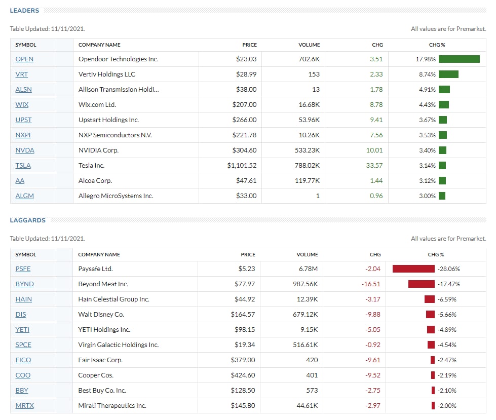The image size is (496, 420).
Task: Select the Leaders VOLUME column header
Action: (x=309, y=45)
